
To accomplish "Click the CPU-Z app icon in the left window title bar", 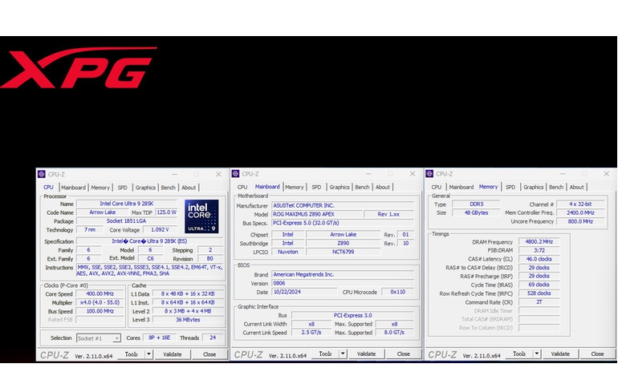I will click(42, 174).
